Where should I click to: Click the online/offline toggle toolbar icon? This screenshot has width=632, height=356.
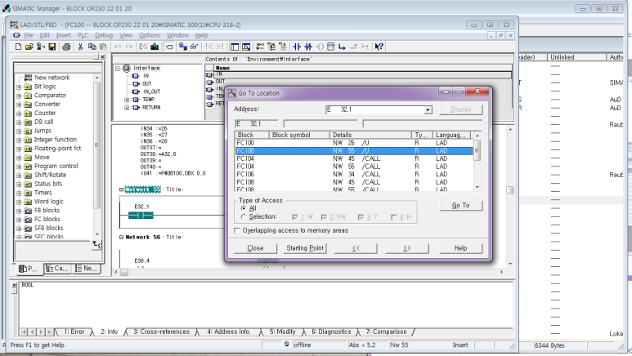click(183, 47)
